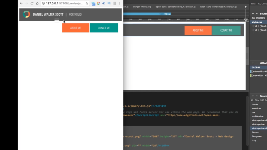Open the Chrome three-dot menu
Viewport: 267px width, 150px height.
coord(120,3)
